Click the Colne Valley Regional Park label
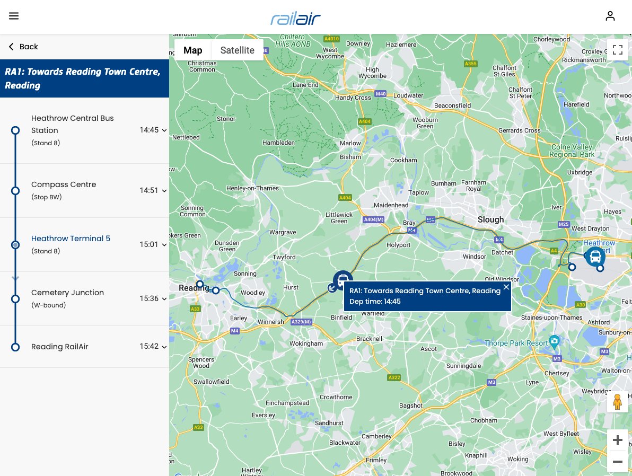Screen dimensions: 632x476 coord(572,151)
